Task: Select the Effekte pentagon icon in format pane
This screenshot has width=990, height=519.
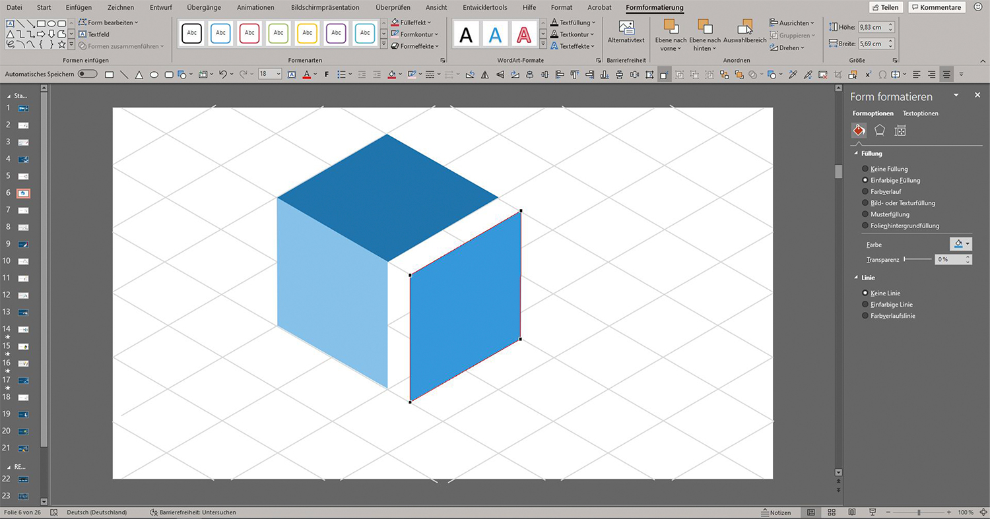Action: 879,131
